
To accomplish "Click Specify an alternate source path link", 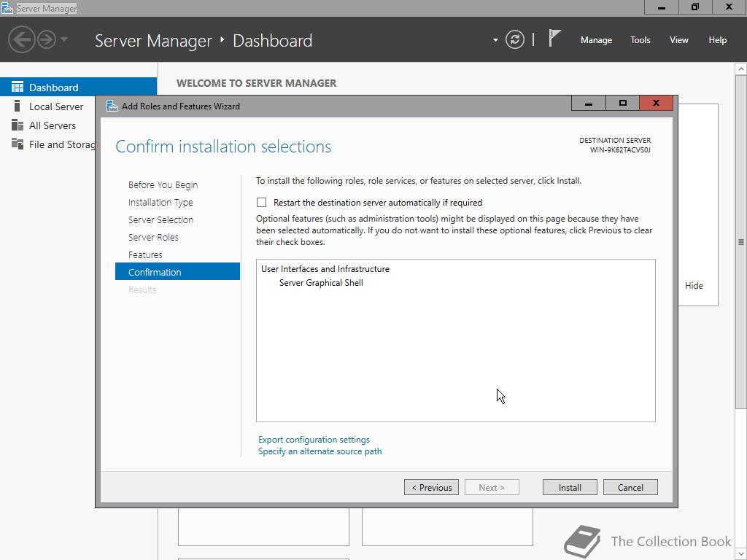I will [320, 451].
